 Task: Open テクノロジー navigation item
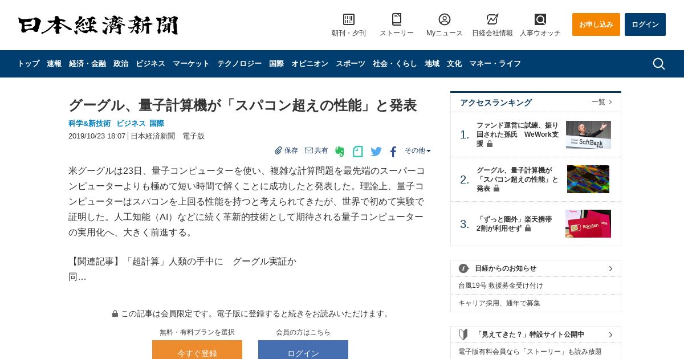pos(239,64)
